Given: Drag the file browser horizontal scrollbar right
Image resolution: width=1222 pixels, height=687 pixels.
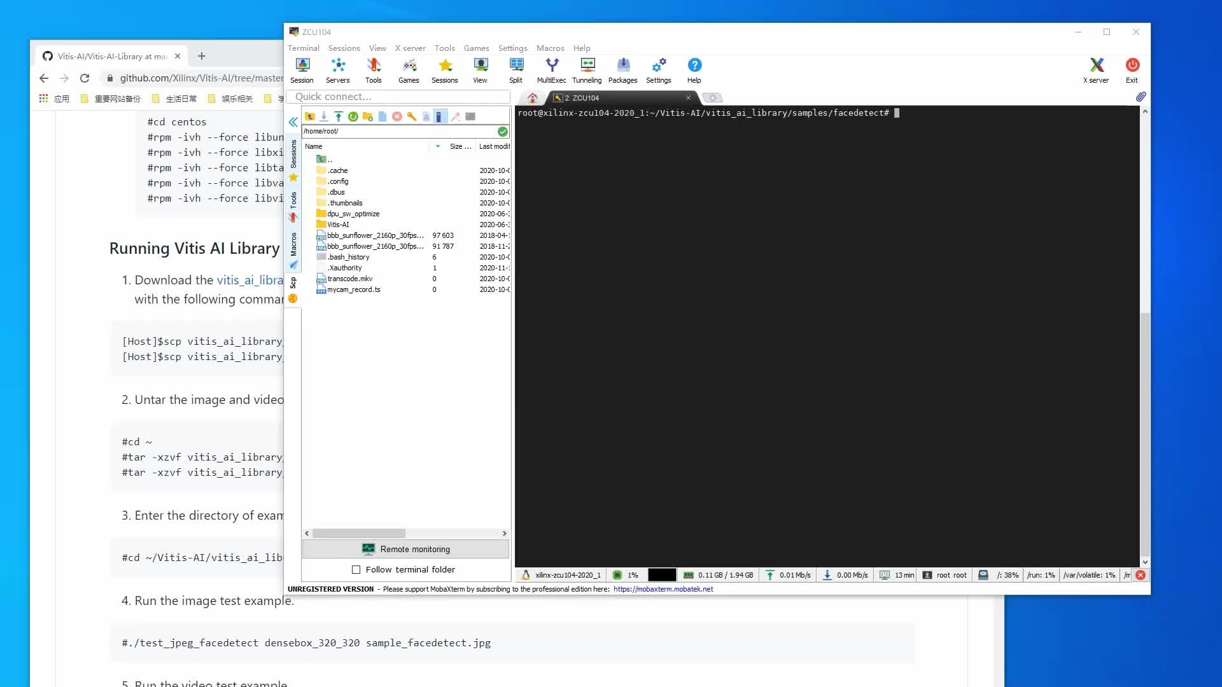Looking at the screenshot, I should (505, 534).
